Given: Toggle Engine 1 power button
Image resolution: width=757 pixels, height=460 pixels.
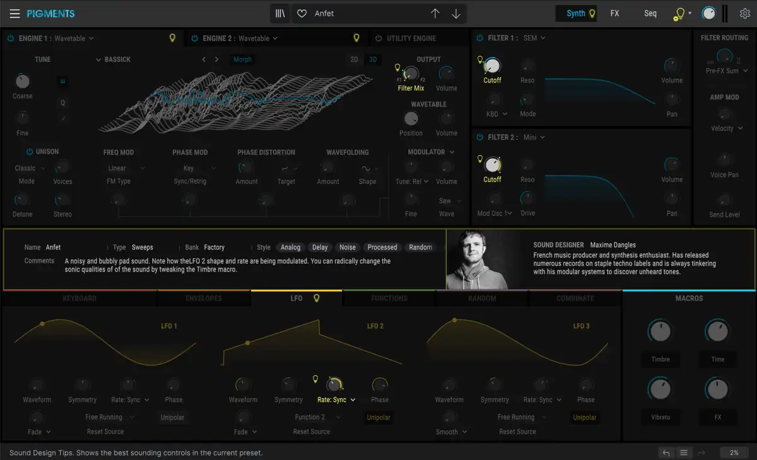Looking at the screenshot, I should point(10,38).
